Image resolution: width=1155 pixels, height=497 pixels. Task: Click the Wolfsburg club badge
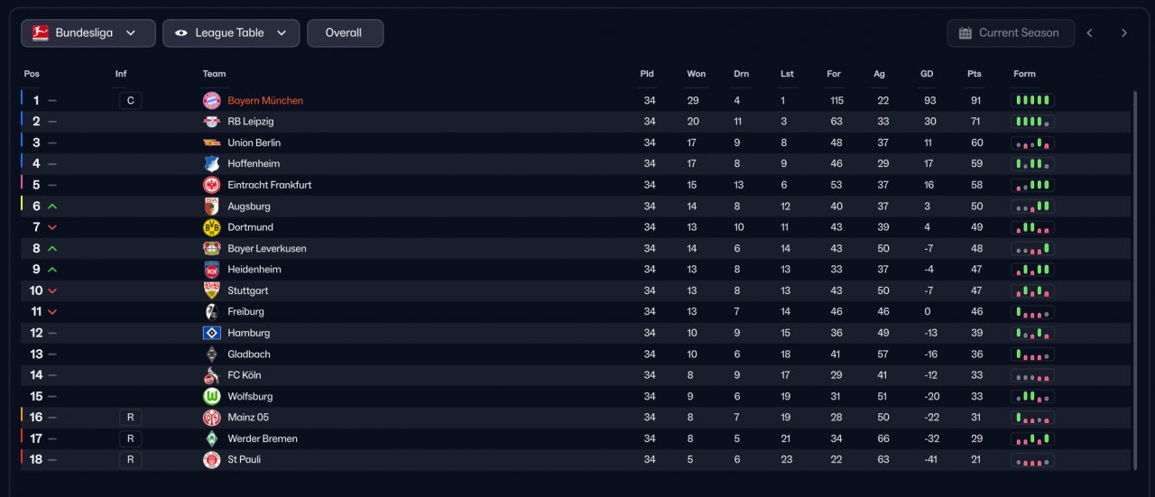[211, 396]
